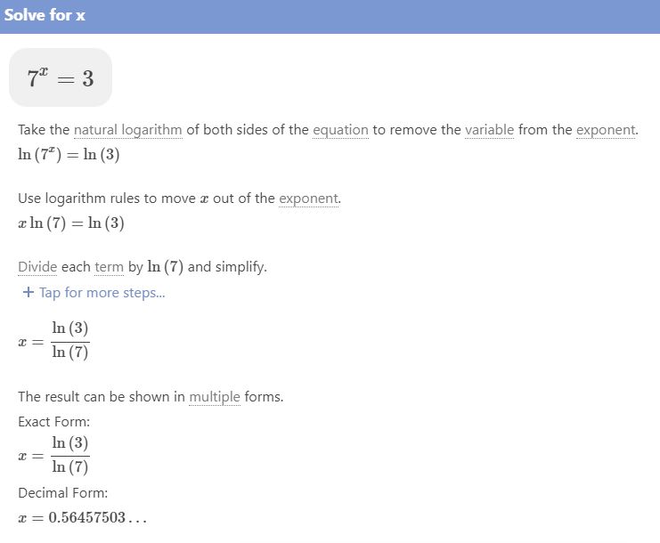Image resolution: width=660 pixels, height=543 pixels.
Task: Expand the "Tap for more steps..." section
Action: (x=94, y=292)
